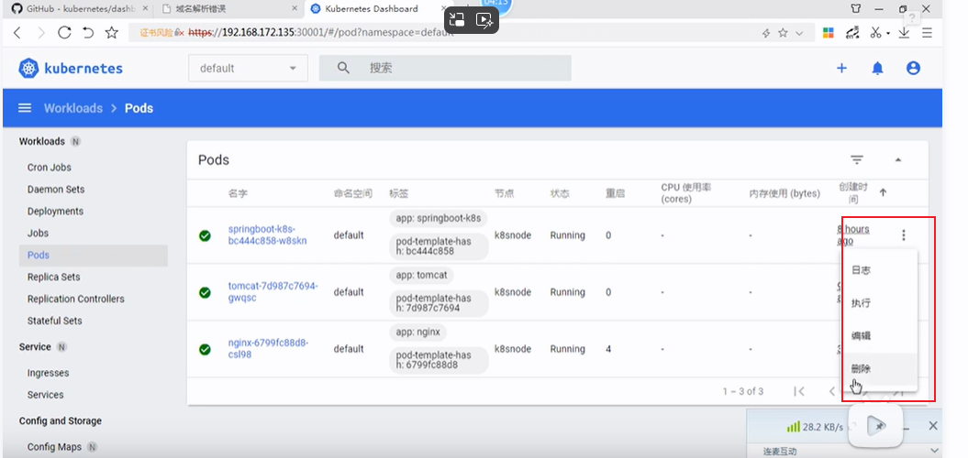Open the tomcat-7d987c7694-gwqsc pod link
Viewport: 968px width, 458px height.
point(273,292)
